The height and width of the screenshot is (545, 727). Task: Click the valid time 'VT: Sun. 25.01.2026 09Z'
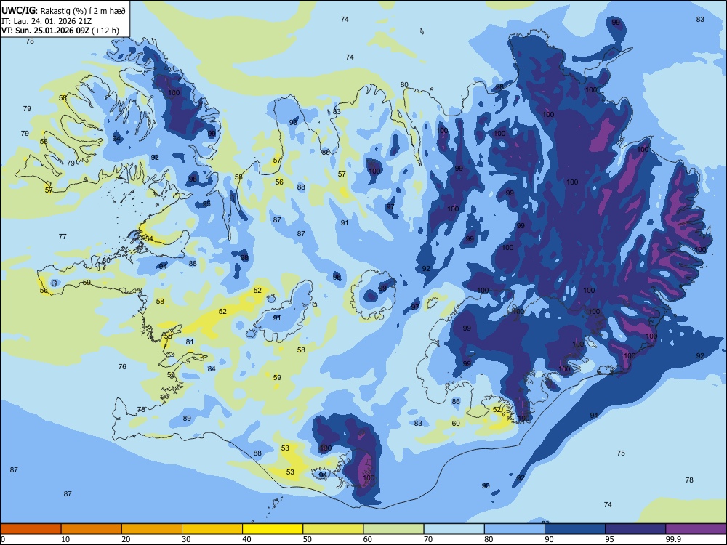tap(45, 31)
